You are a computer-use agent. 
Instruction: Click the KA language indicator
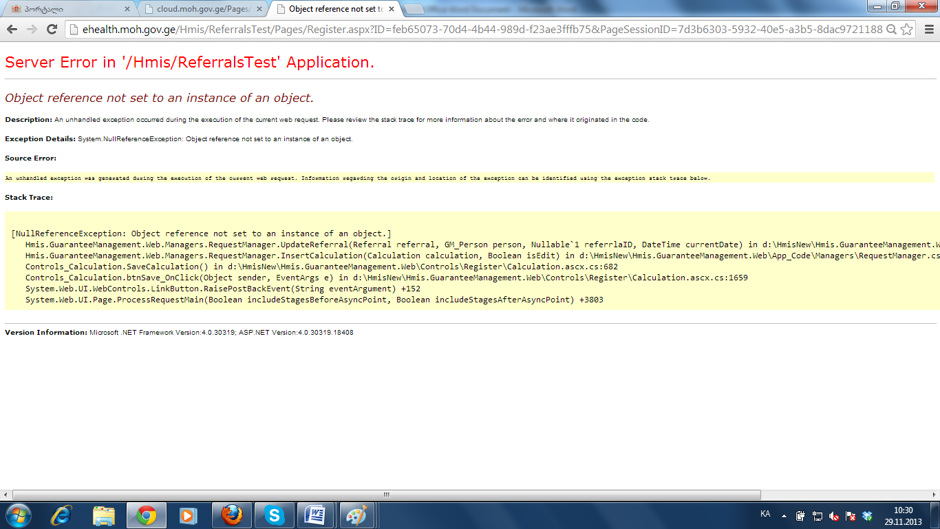[765, 515]
